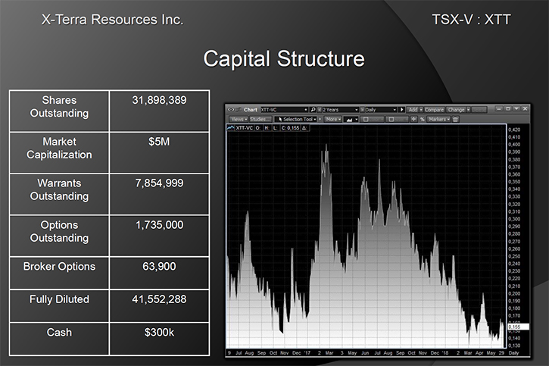Open the More dropdown

(x=332, y=119)
